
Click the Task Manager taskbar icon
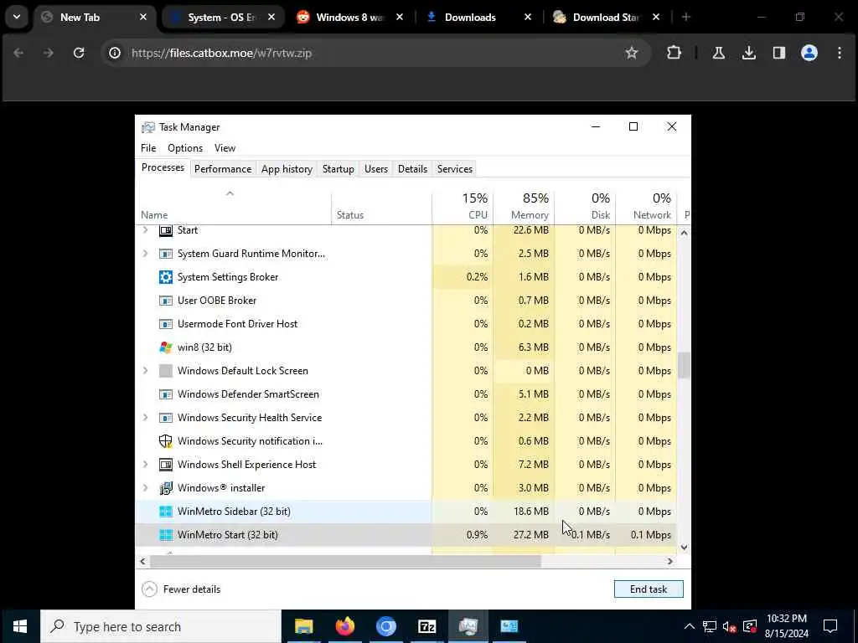click(x=468, y=626)
